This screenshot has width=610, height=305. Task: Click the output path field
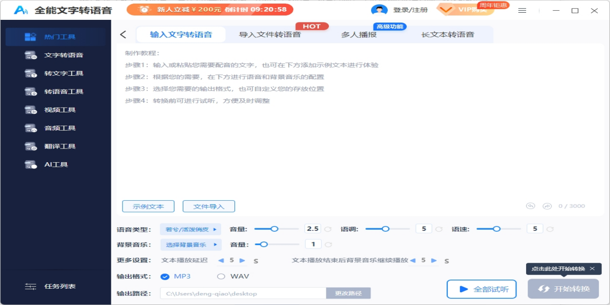point(243,293)
